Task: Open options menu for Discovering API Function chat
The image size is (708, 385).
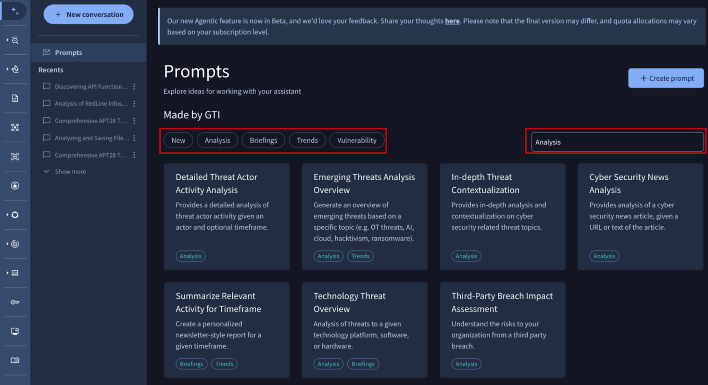Action: (x=134, y=86)
